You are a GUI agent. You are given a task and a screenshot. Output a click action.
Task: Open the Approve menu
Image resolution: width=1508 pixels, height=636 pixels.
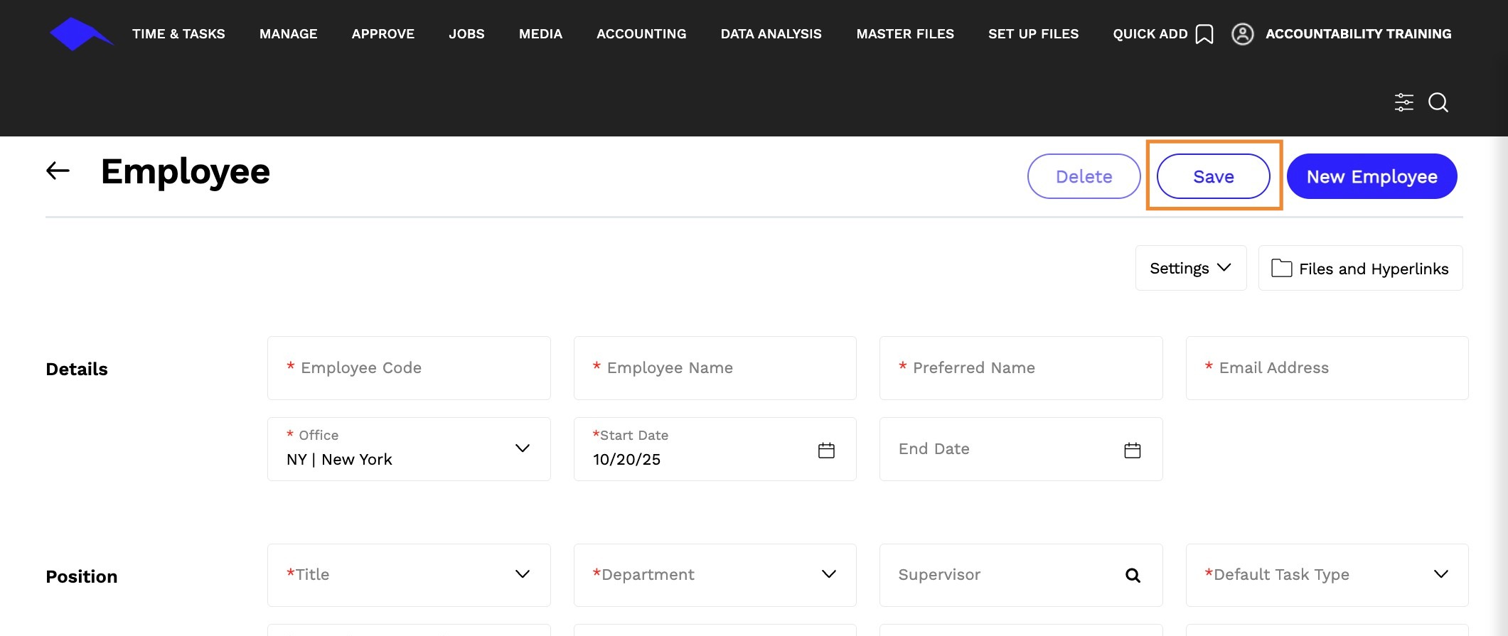click(383, 34)
